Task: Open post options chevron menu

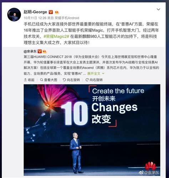Action: [x=158, y=9]
